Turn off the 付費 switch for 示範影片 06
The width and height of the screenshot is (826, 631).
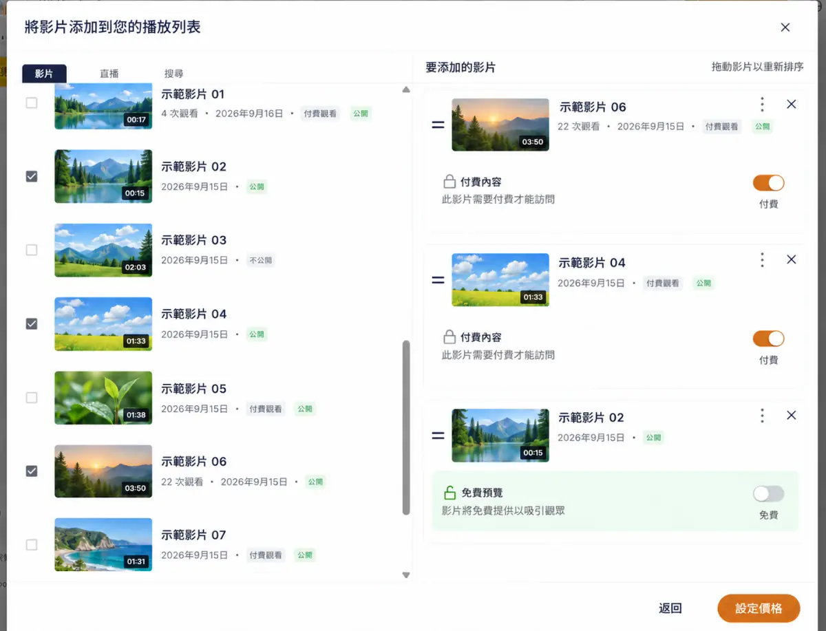769,183
